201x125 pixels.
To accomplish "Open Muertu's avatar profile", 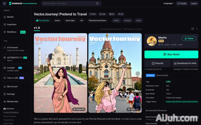I will coord(152,41).
